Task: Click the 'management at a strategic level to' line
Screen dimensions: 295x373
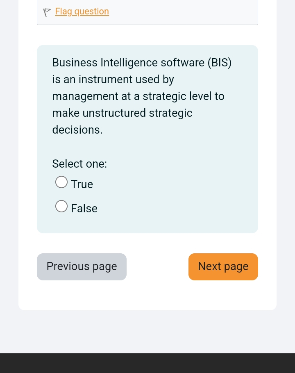Action: click(138, 96)
